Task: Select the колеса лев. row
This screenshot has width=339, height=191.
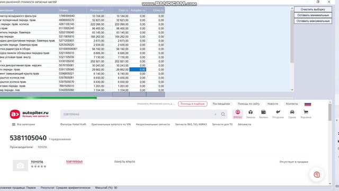Action: 82,78
